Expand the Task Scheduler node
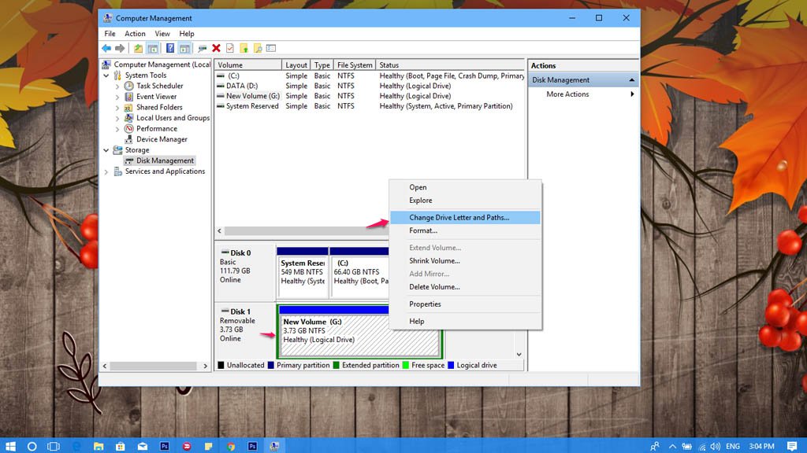Viewport: 807px width, 453px height. [117, 87]
